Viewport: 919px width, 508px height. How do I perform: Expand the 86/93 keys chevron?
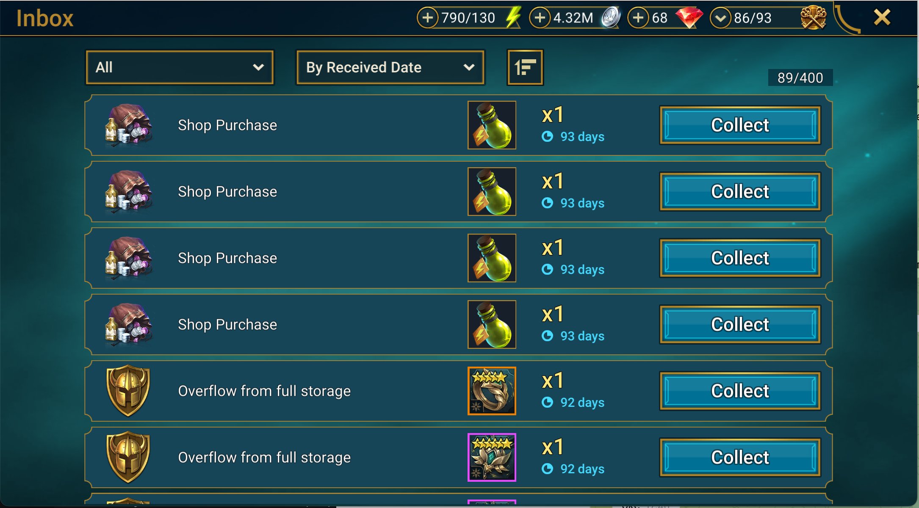coord(720,18)
